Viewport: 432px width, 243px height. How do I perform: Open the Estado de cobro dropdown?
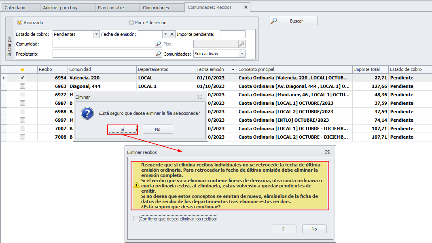(96, 34)
